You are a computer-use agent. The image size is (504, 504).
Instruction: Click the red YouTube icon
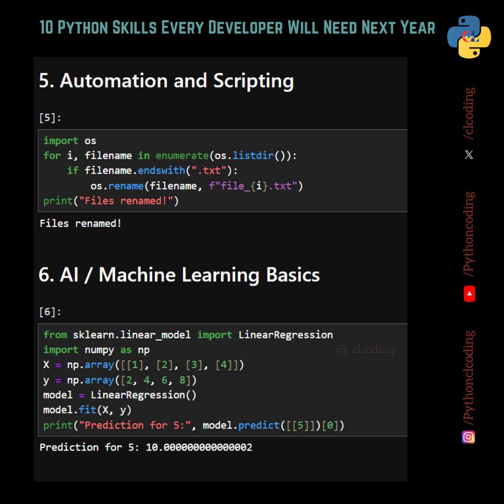(x=469, y=294)
